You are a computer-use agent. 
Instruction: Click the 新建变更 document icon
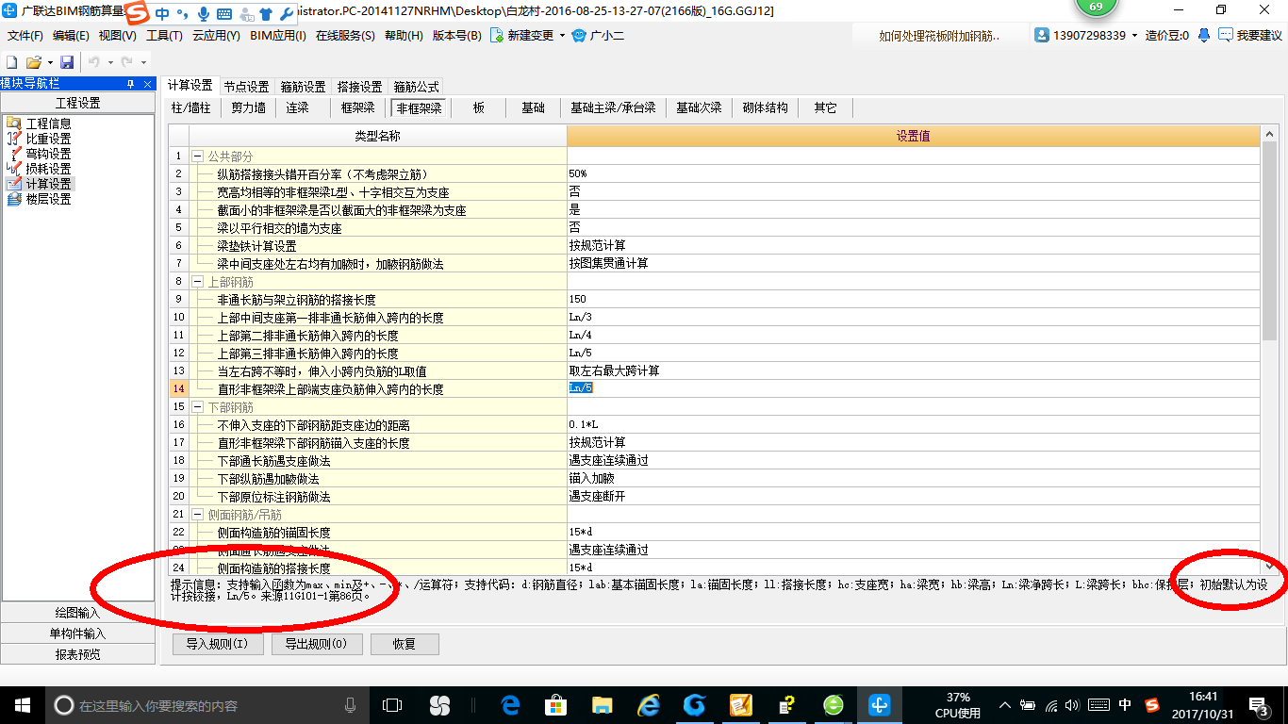coord(498,36)
